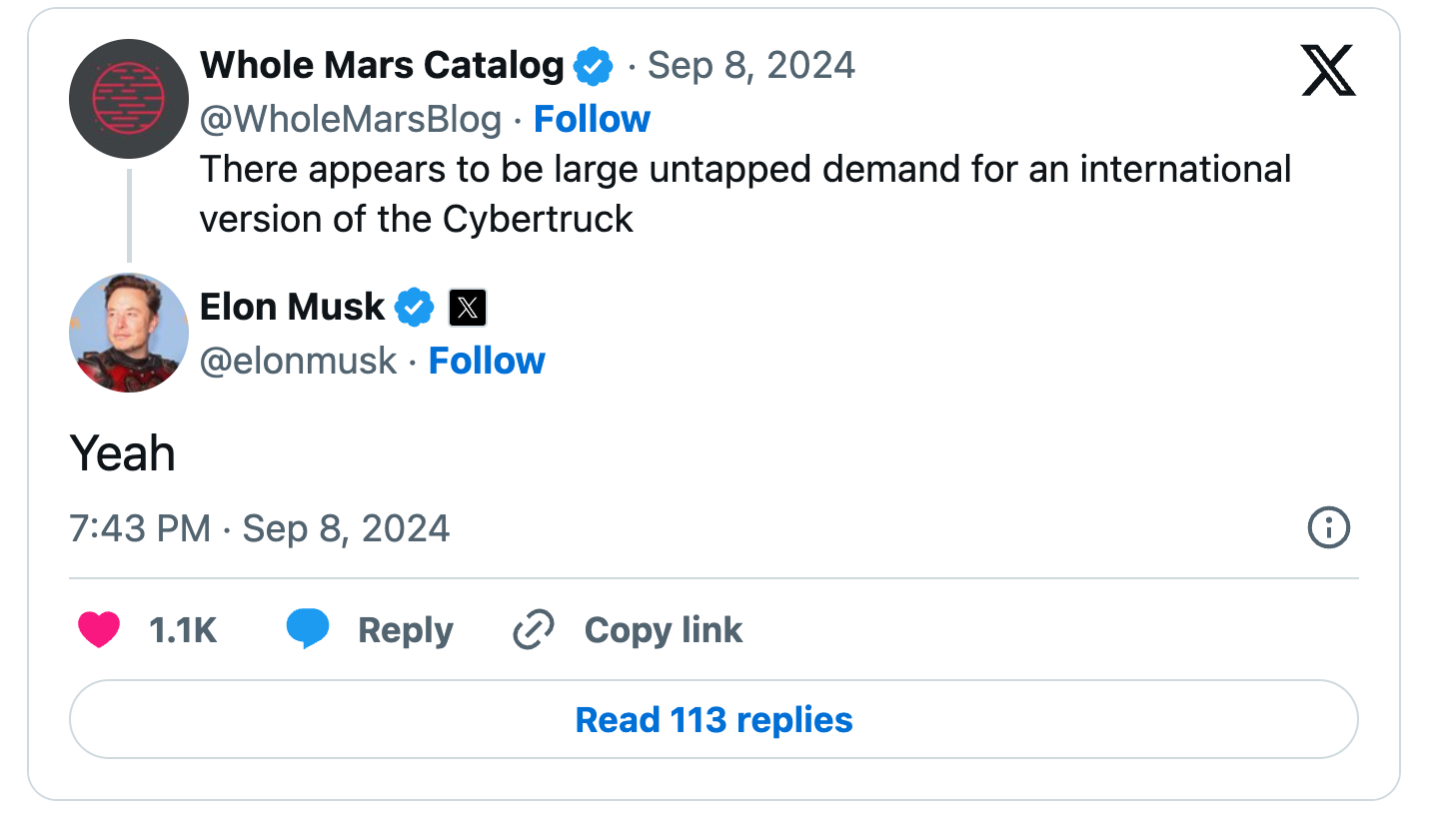
Task: Click Elon Musk's blue verified badge
Action: tap(415, 308)
